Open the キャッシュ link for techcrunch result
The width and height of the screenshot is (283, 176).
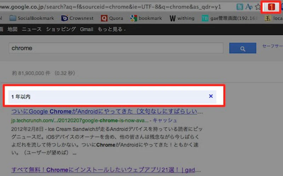click(165, 120)
